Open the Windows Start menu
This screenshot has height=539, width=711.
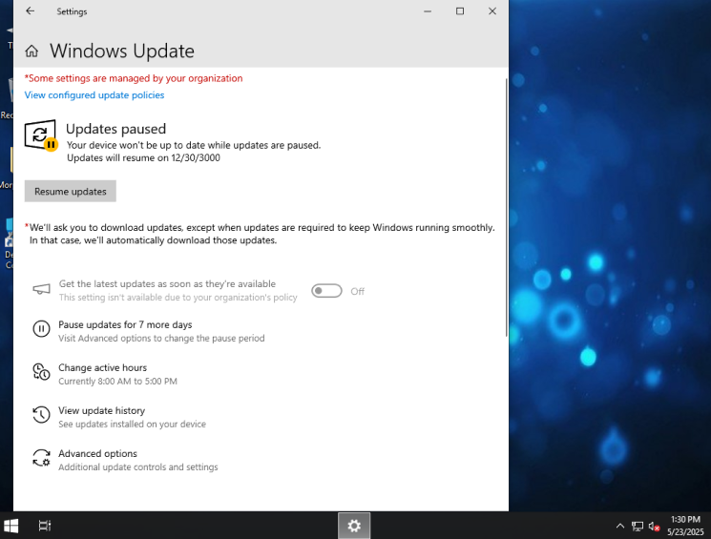[10, 526]
